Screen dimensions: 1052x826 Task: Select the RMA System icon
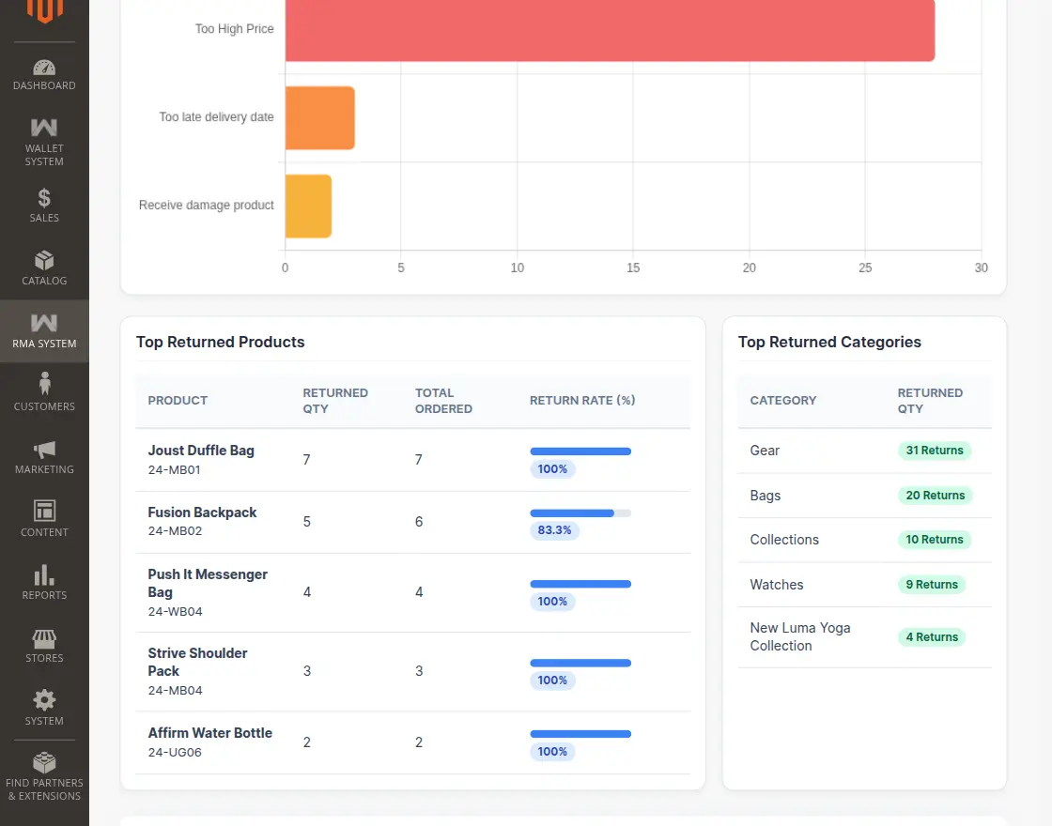pos(44,323)
